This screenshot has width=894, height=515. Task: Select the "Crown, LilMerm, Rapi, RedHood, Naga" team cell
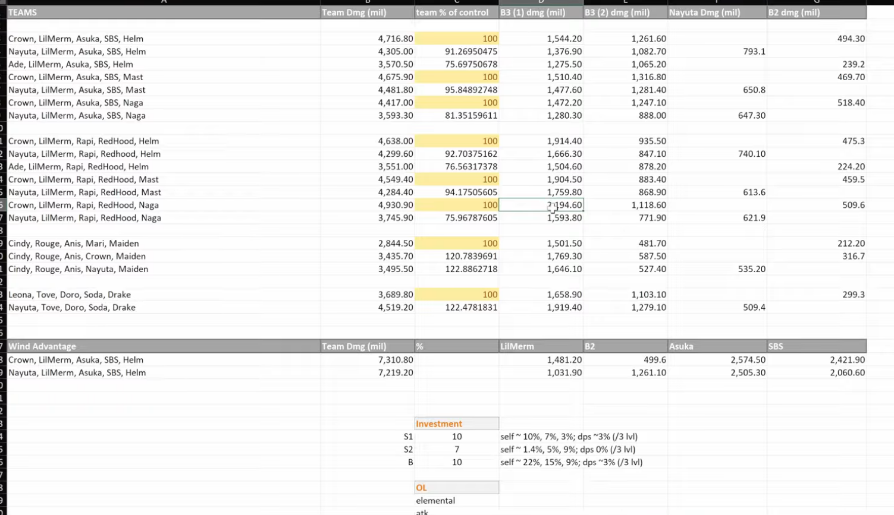tap(164, 205)
